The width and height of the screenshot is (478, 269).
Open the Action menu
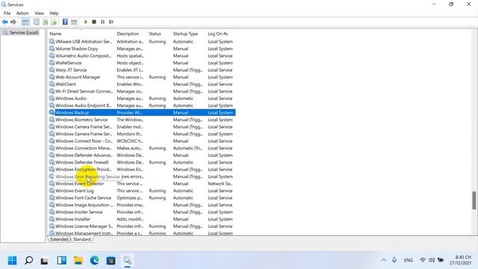(x=22, y=13)
